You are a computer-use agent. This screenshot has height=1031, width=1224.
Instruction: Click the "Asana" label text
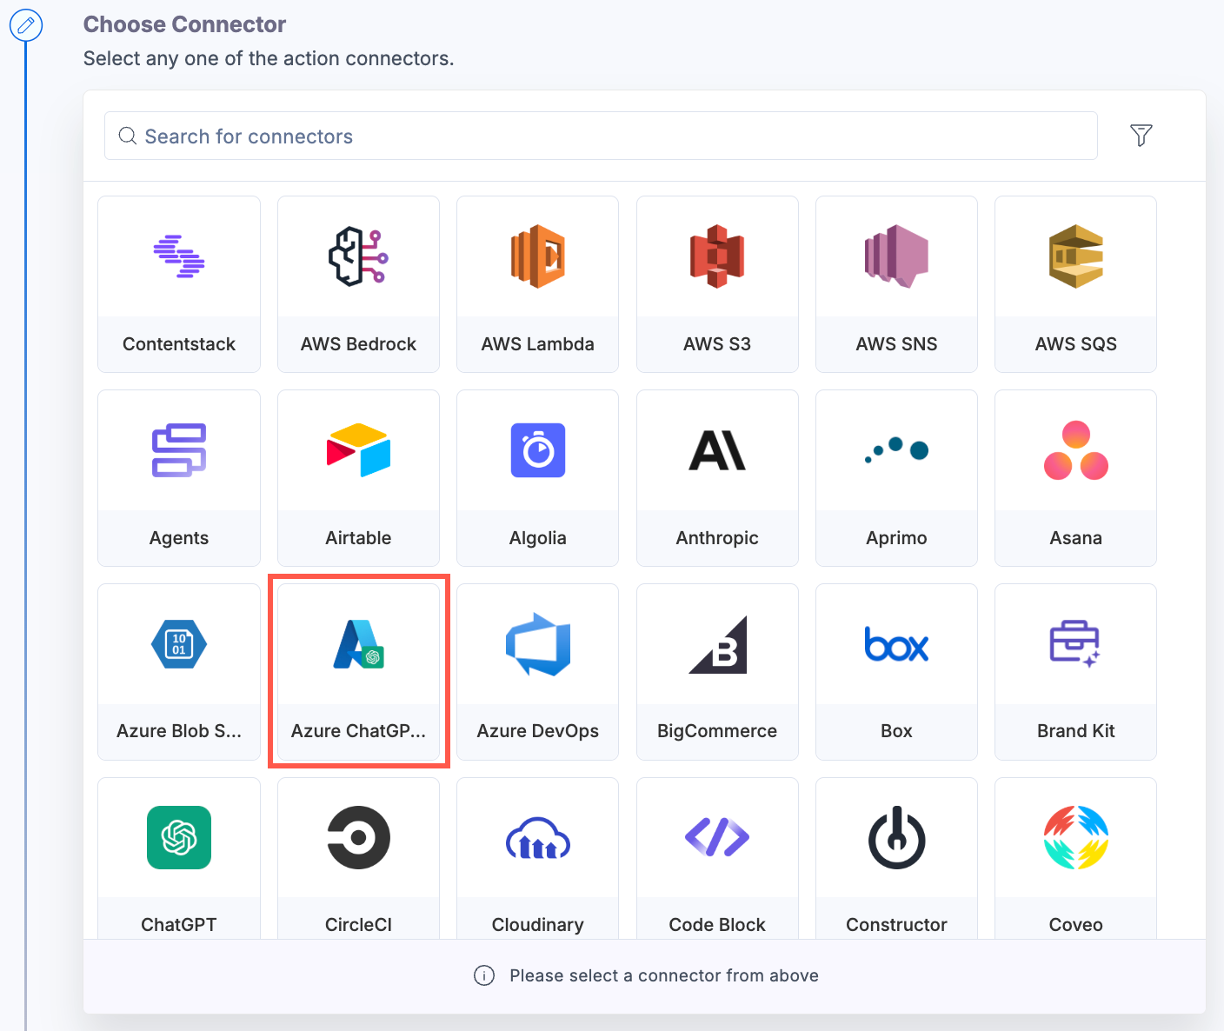1076,538
